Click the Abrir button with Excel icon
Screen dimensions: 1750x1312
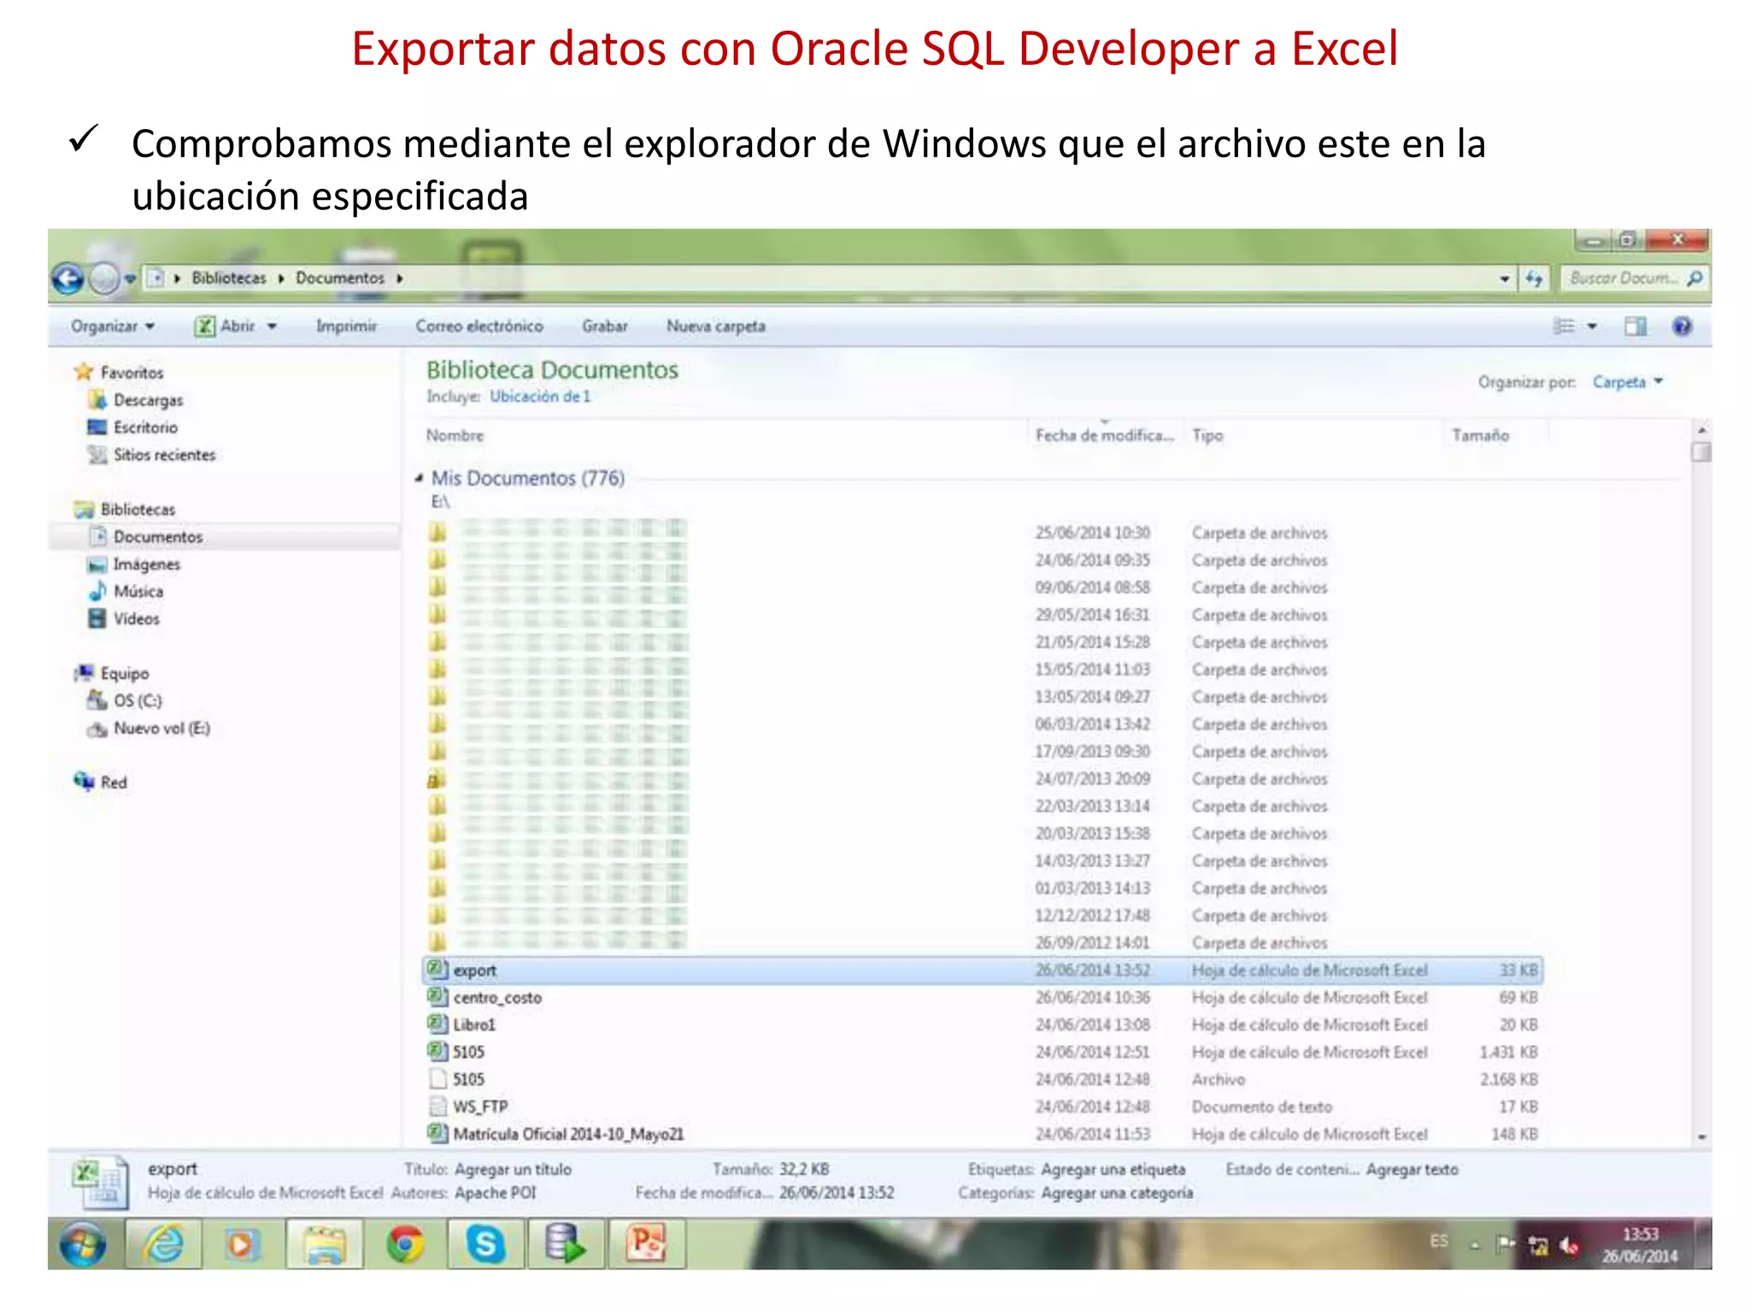[226, 326]
